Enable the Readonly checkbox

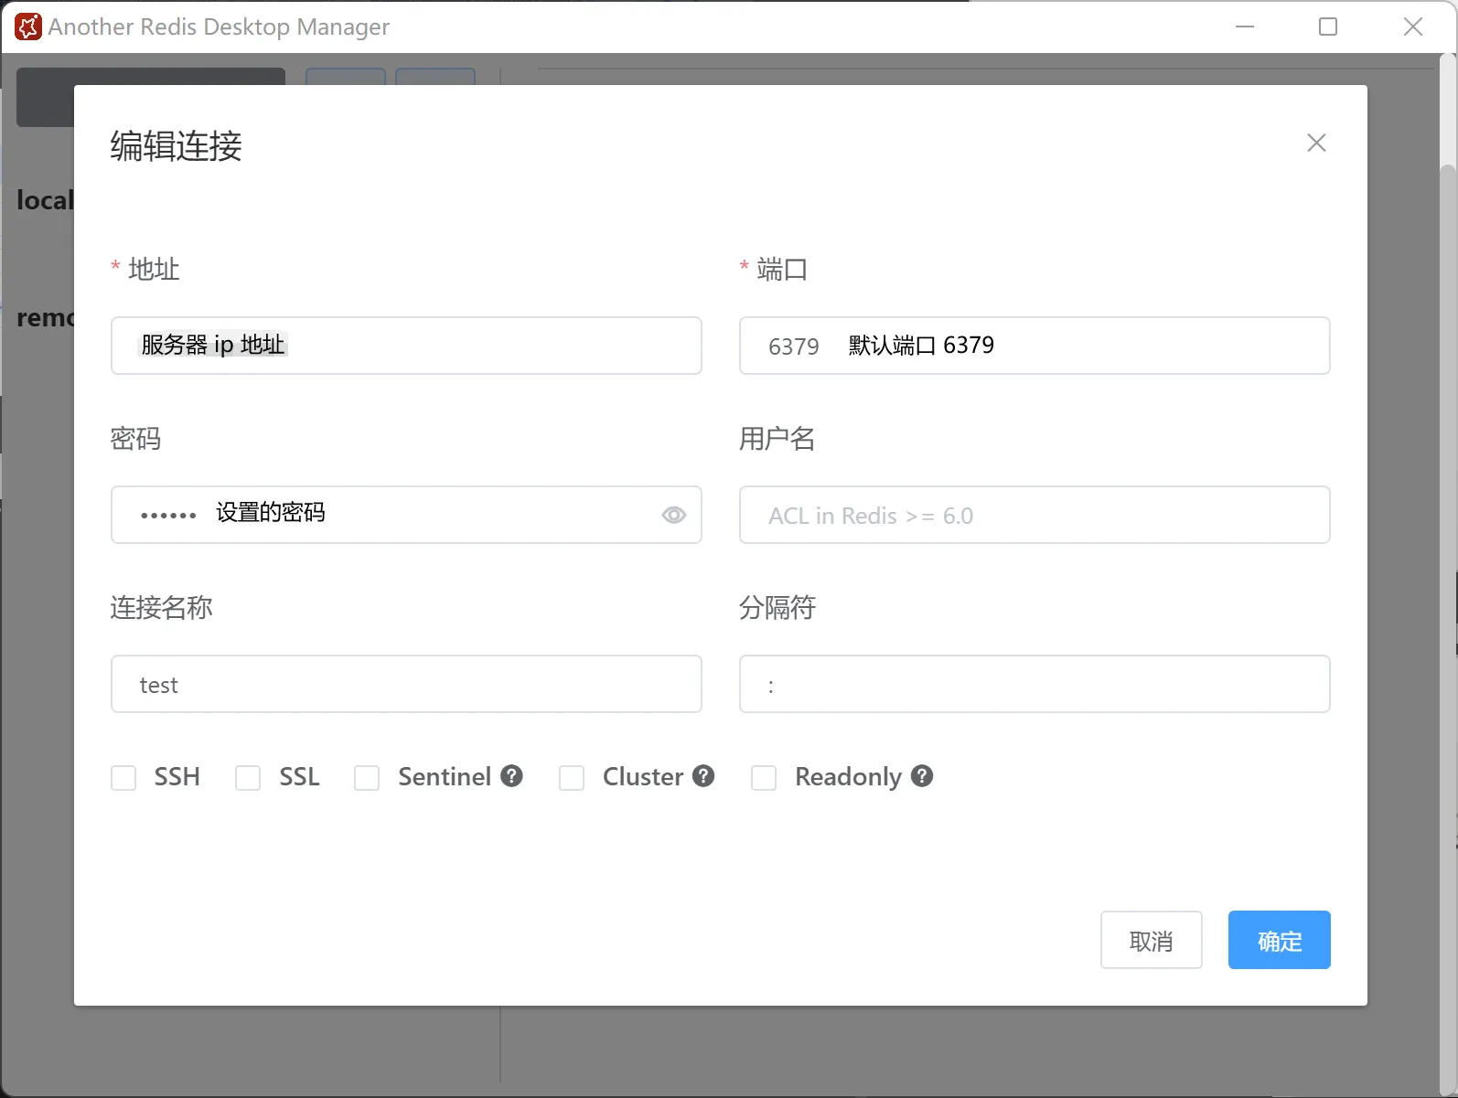[764, 778]
